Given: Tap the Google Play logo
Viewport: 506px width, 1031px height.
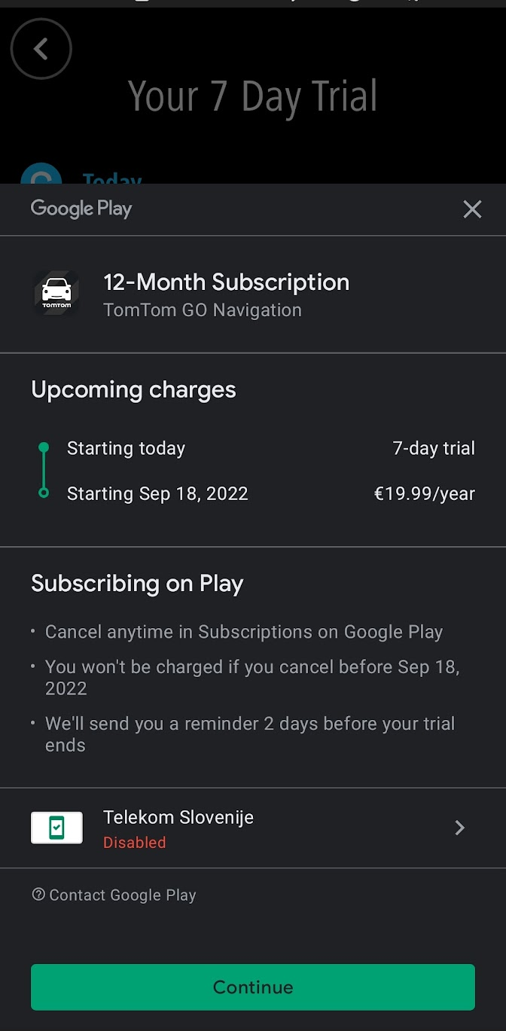Looking at the screenshot, I should coord(81,209).
